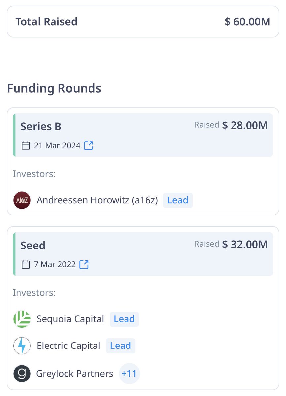Expand the +11 more investors badge

point(129,374)
